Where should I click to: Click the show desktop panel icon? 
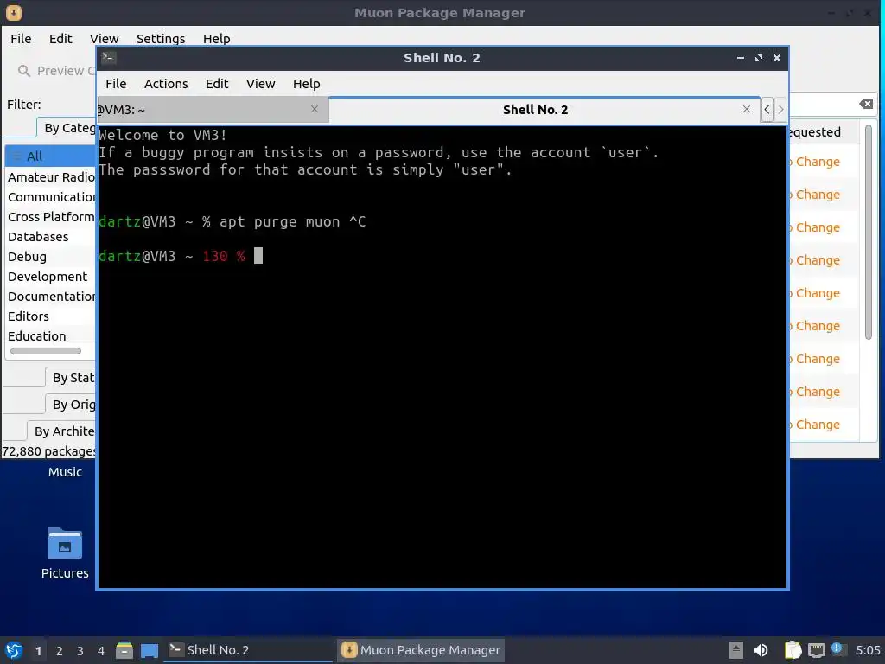coord(150,650)
